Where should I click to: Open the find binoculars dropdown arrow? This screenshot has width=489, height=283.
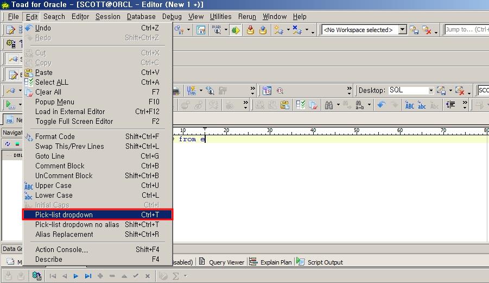point(338,105)
